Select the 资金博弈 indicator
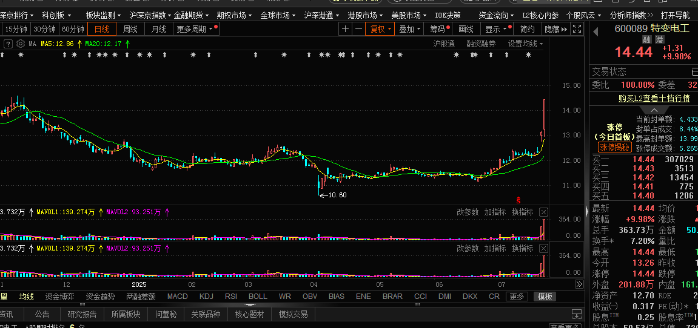Screen dimensions: 698x328 [59, 297]
